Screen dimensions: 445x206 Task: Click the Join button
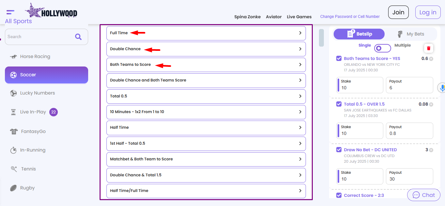click(398, 12)
